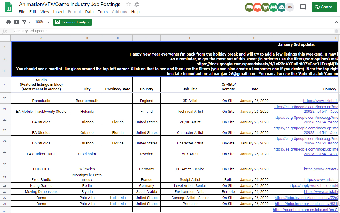Screen dimensions: 340x213
Task: Click the Share button
Action: pyautogui.click(x=324, y=7)
